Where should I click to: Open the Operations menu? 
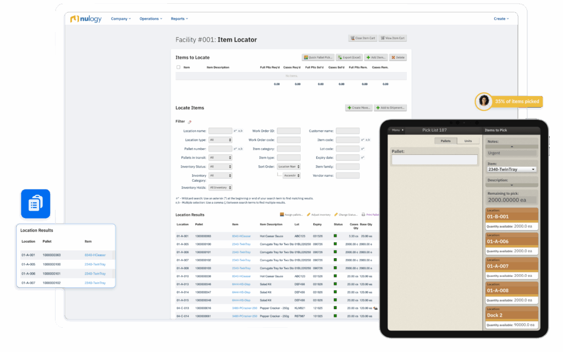[151, 19]
